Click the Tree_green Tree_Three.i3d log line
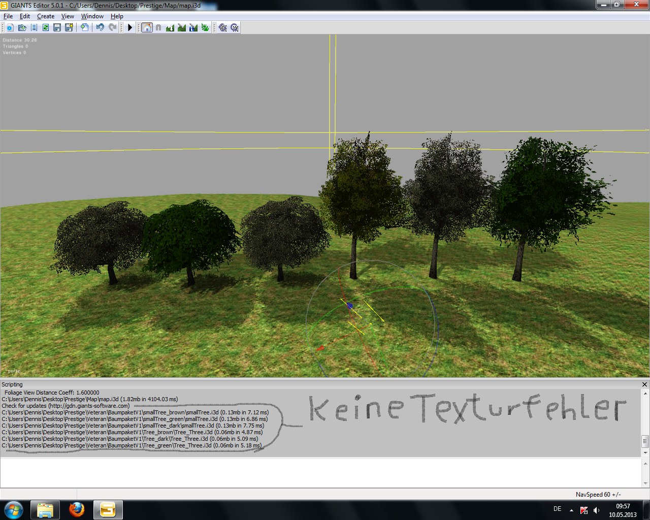 [x=132, y=445]
